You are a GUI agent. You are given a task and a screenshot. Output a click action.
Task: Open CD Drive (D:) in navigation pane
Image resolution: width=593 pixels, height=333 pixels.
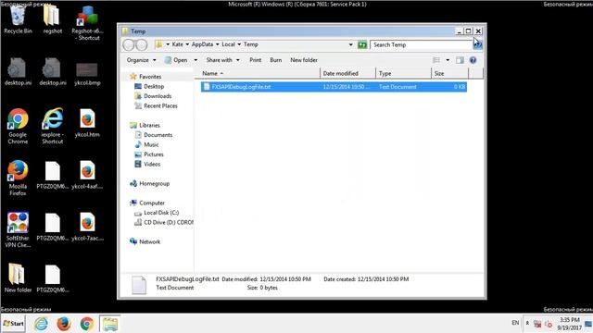click(169, 223)
